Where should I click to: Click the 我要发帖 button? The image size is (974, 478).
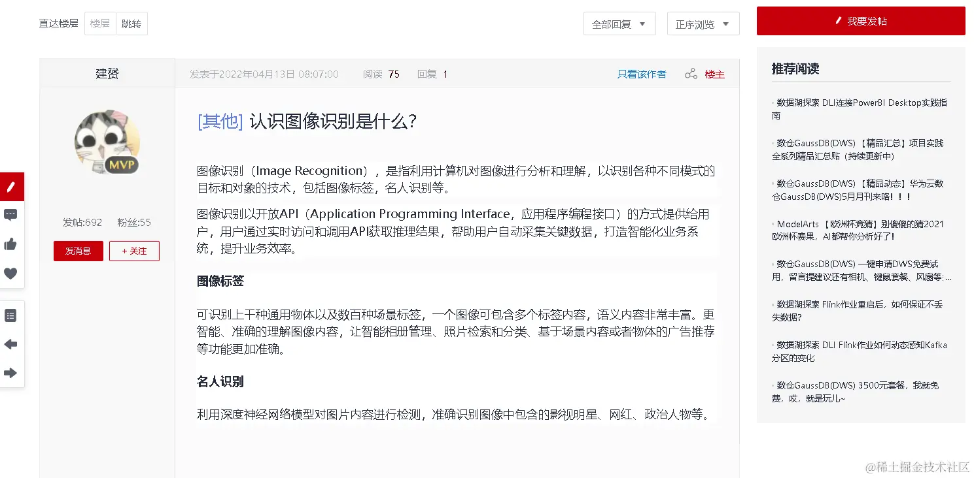coord(861,21)
